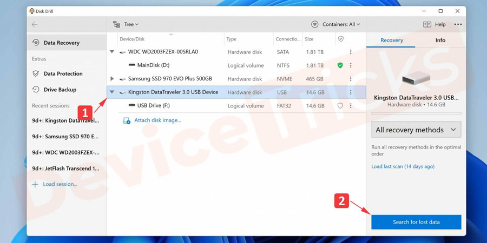Click the Tree view hierarchy icon
The width and height of the screenshot is (487, 243).
click(x=116, y=24)
